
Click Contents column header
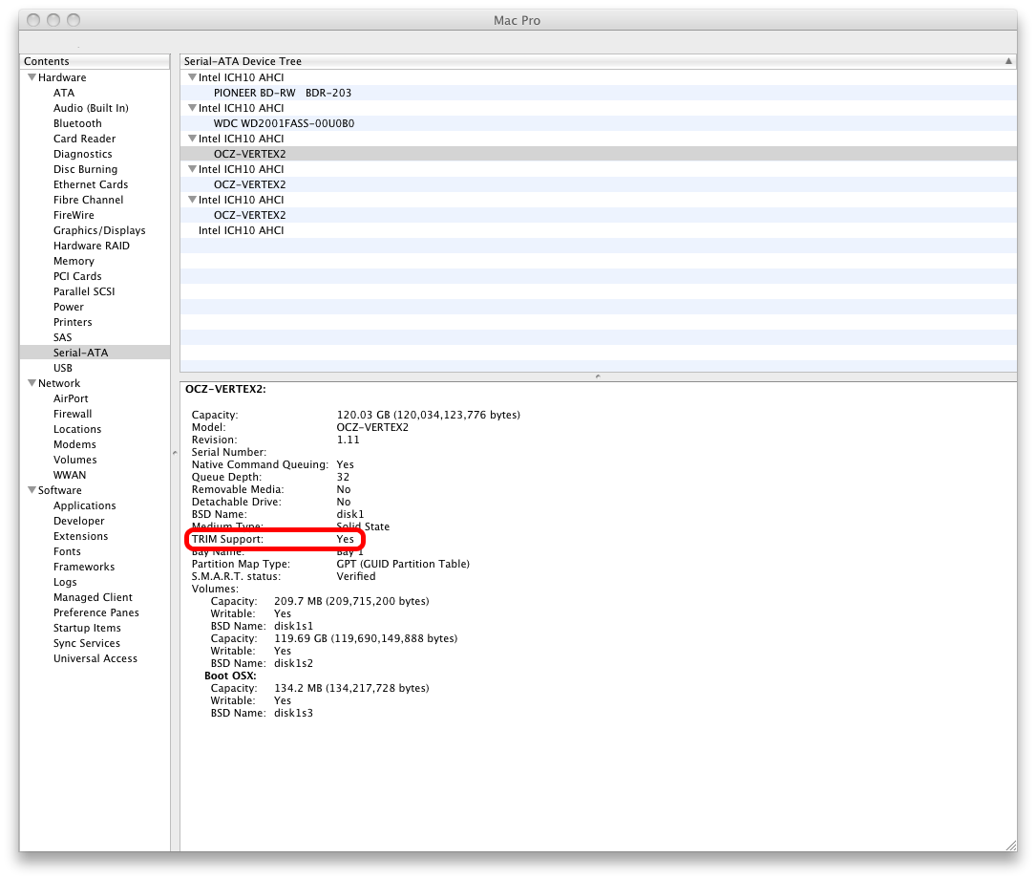tap(95, 61)
